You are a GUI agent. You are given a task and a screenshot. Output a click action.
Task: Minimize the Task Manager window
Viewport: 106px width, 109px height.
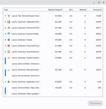click(94, 3)
